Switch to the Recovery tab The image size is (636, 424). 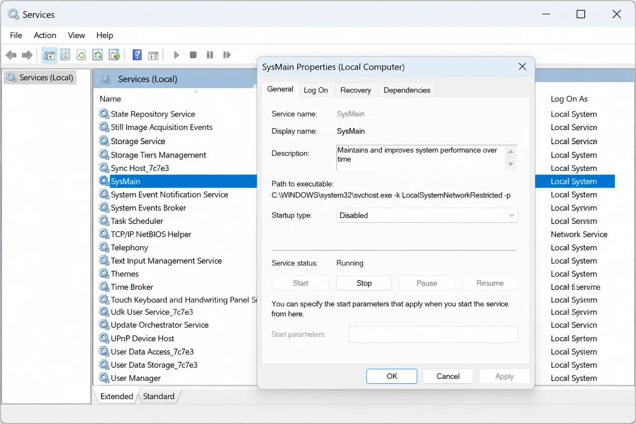(355, 90)
